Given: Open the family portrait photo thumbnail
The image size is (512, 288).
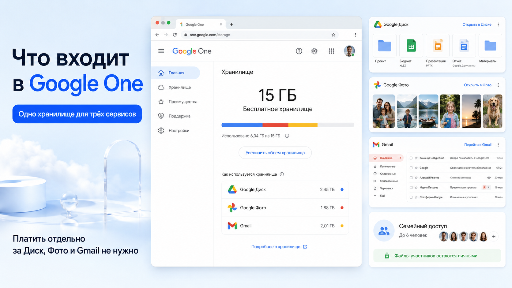Looking at the screenshot, I should 384,111.
